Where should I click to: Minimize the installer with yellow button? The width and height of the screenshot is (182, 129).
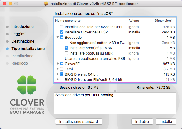(x=10, y=4)
